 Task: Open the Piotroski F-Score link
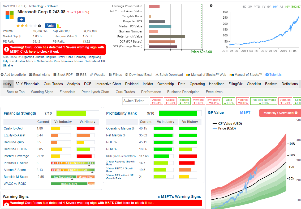tap(16, 163)
